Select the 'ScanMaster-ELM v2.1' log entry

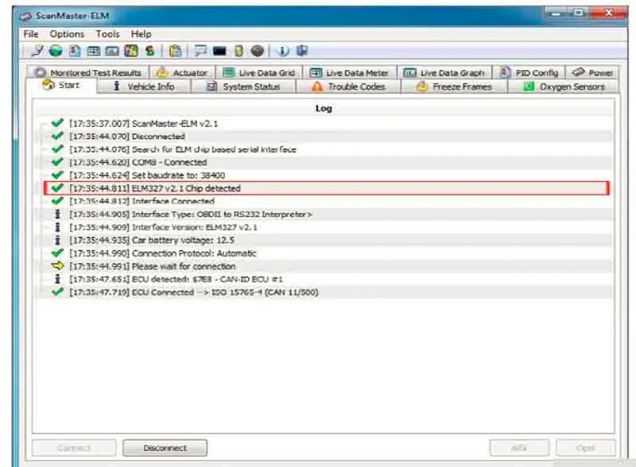(x=324, y=123)
